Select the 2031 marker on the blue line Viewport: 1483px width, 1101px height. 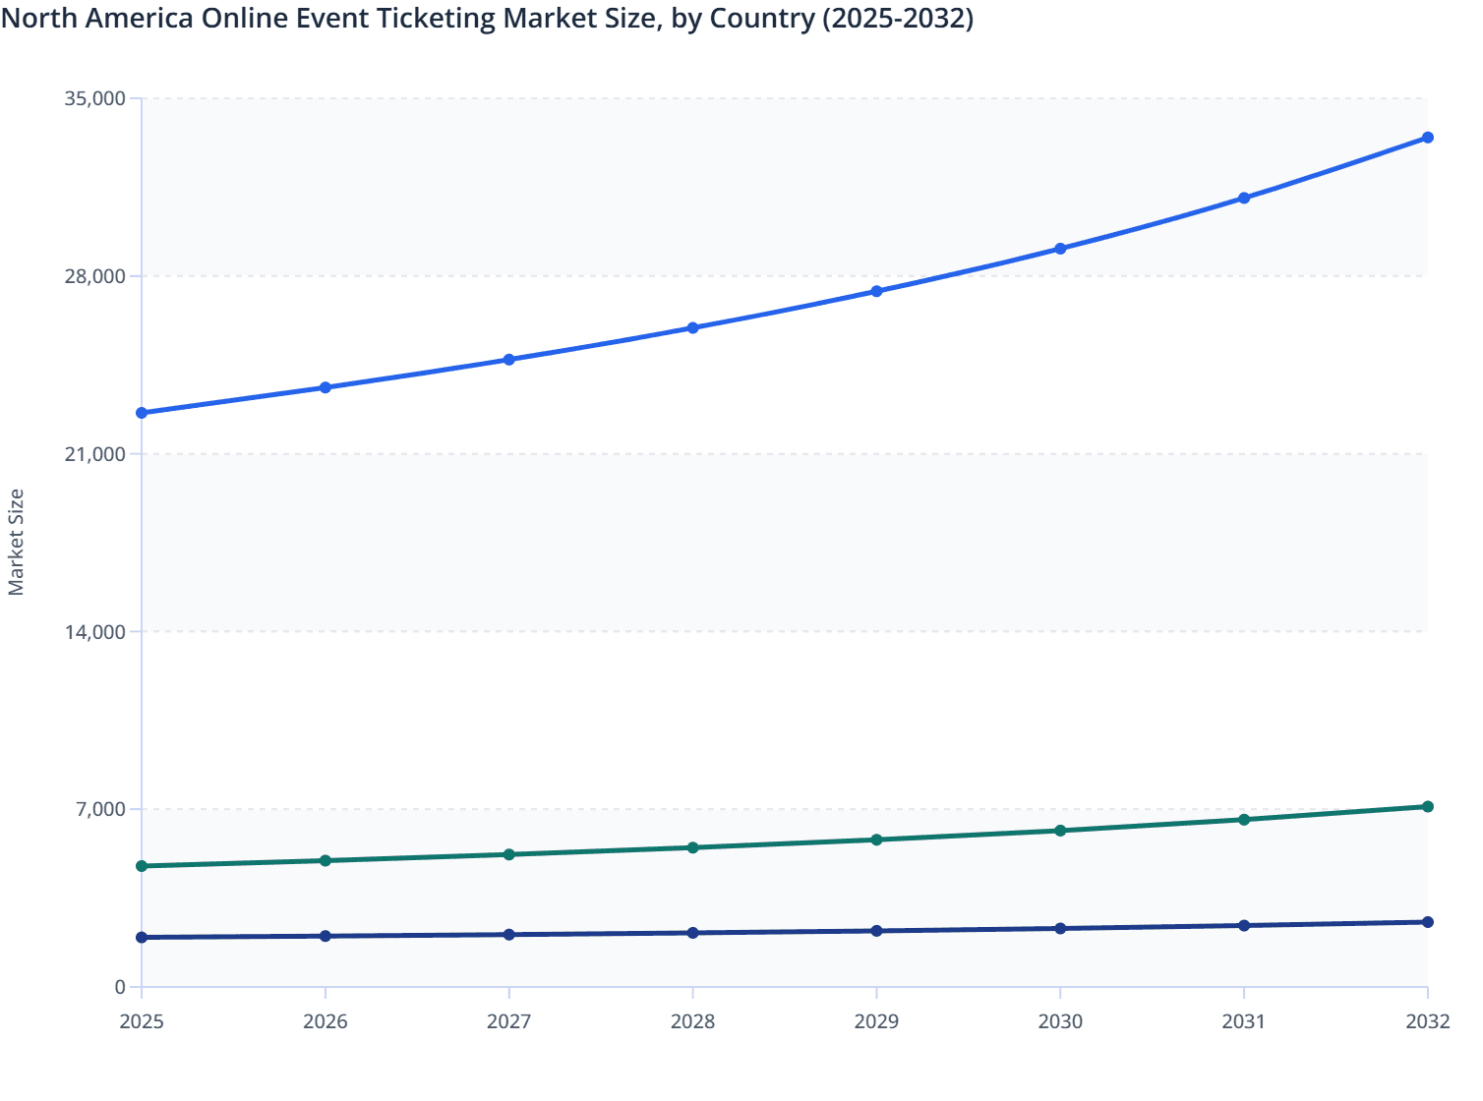pos(1243,197)
